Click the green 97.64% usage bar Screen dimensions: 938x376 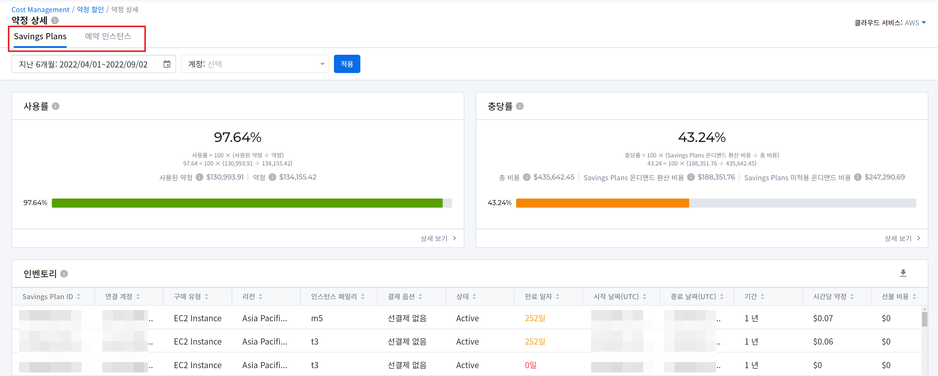click(247, 203)
